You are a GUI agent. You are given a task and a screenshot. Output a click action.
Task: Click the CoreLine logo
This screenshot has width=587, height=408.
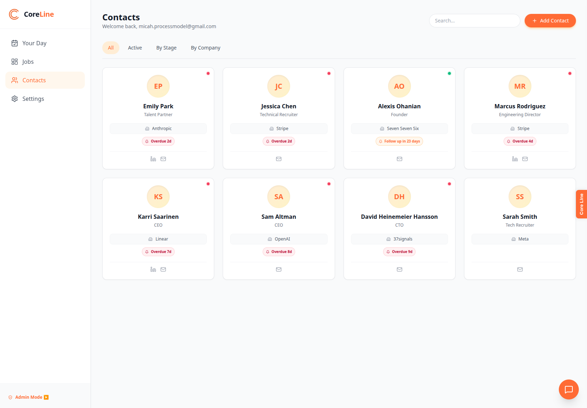(31, 14)
